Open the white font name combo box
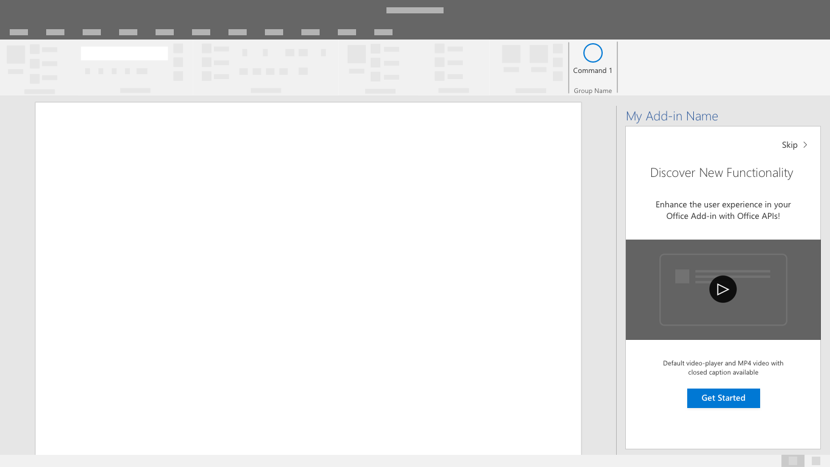The height and width of the screenshot is (467, 830). [124, 54]
